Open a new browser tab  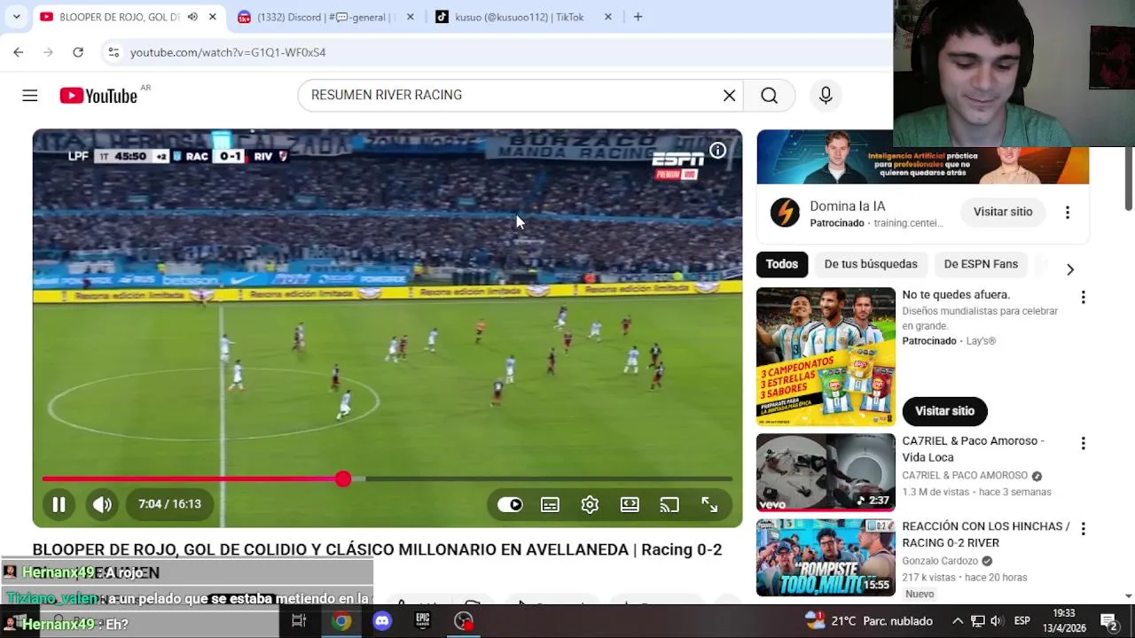coord(638,17)
